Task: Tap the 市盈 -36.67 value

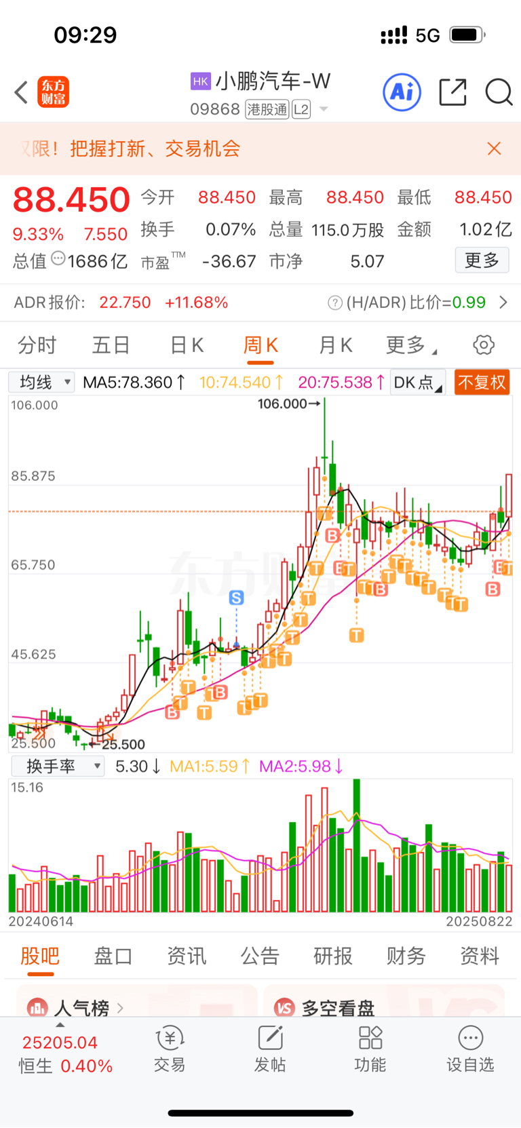Action: [x=229, y=261]
